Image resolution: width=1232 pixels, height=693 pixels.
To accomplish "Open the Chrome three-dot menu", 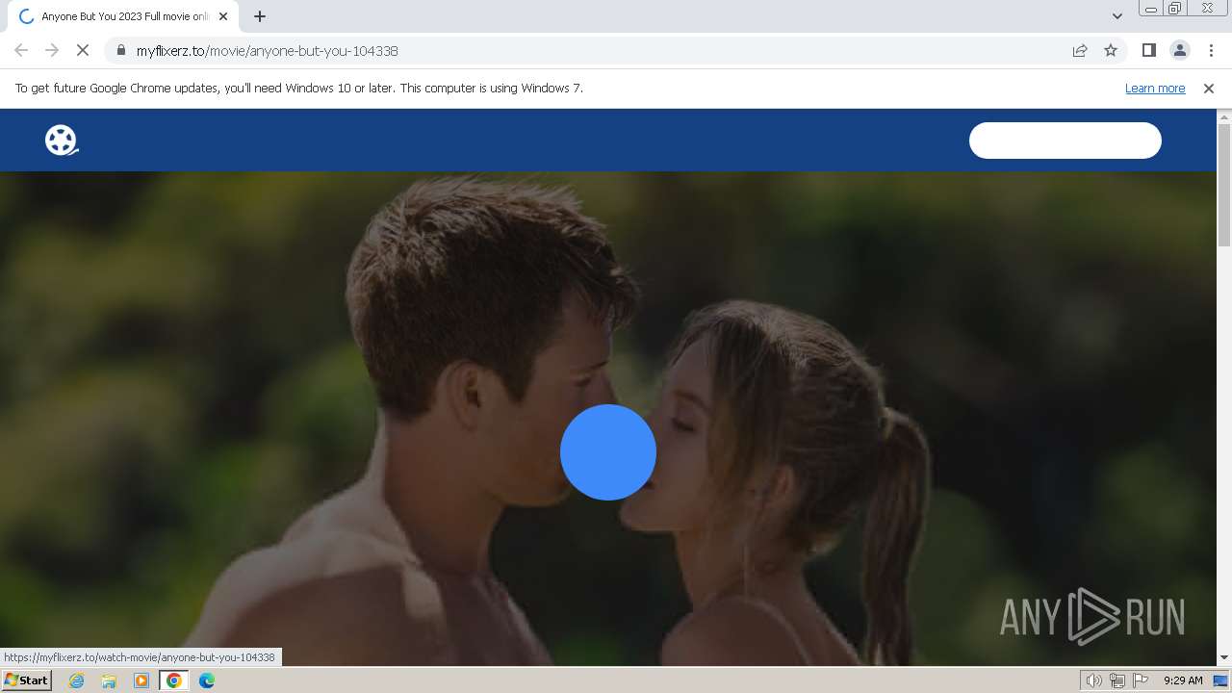I will coord(1211,50).
